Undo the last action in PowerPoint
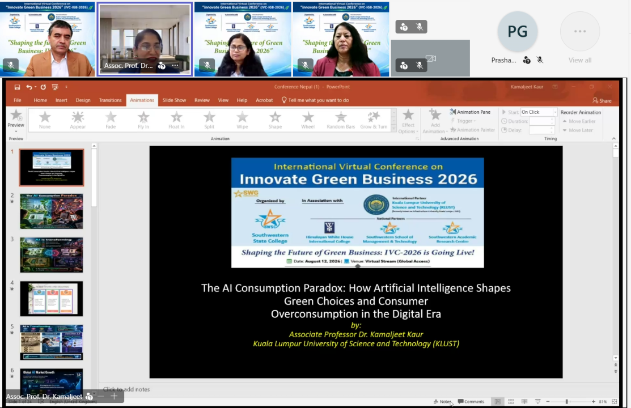631x408 pixels. [29, 87]
